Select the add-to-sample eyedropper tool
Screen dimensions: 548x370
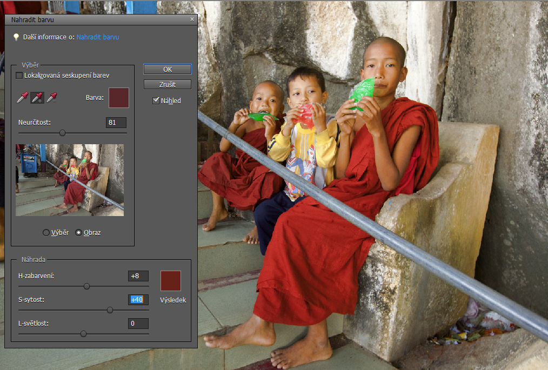[x=37, y=97]
